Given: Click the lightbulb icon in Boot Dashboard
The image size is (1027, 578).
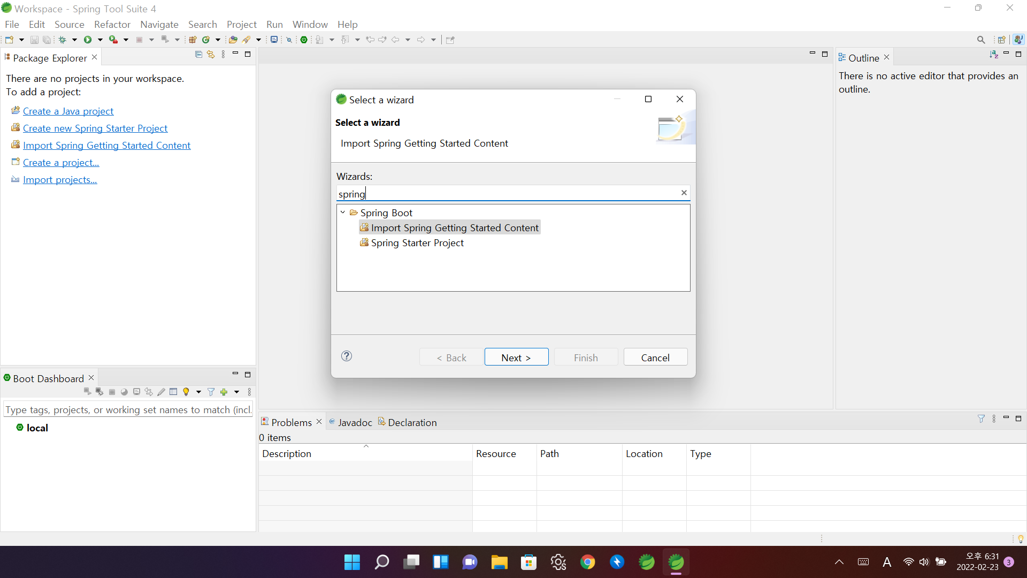Looking at the screenshot, I should (x=186, y=392).
